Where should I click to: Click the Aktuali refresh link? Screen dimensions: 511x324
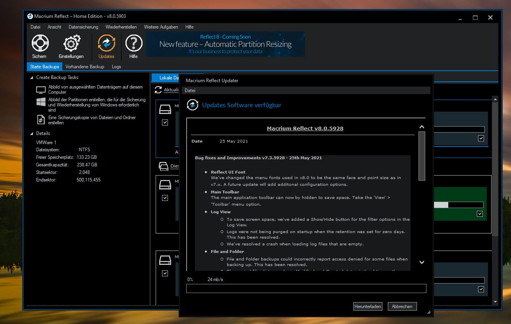[x=172, y=90]
